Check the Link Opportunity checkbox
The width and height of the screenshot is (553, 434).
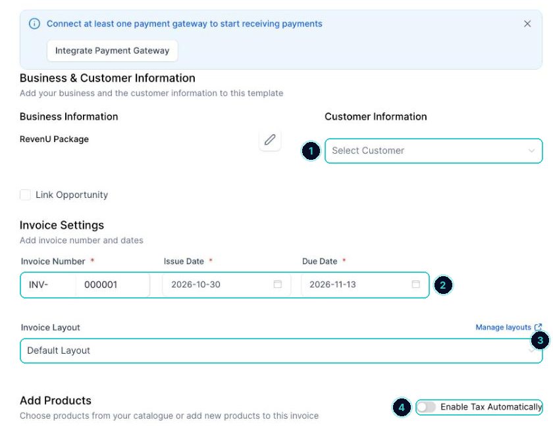26,195
